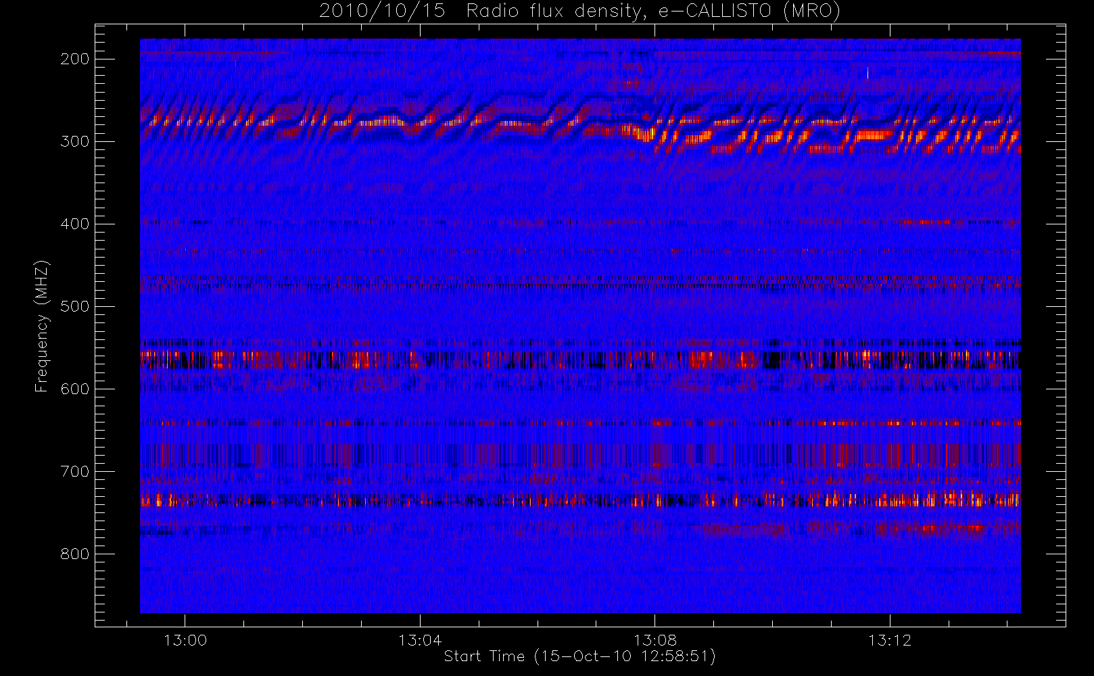1094x676 pixels.
Task: Click the 600 frequency tick label
Action: [75, 389]
